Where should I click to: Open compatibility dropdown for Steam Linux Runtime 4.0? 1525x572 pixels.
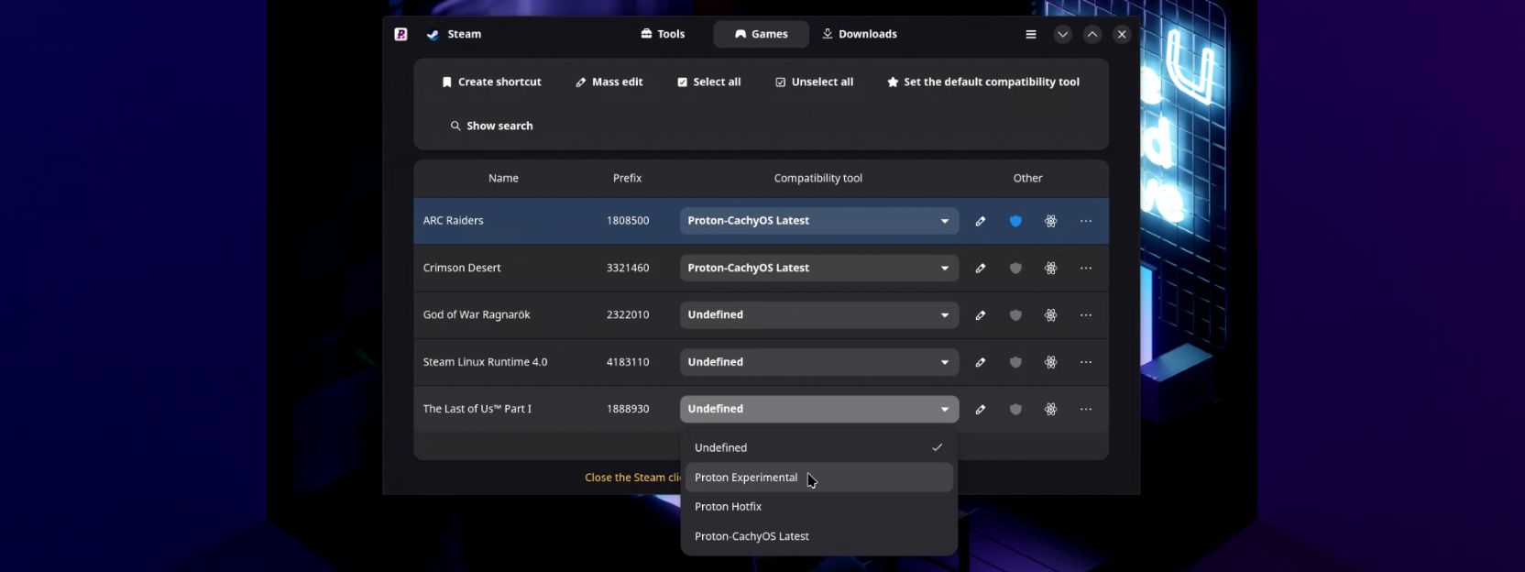(x=819, y=362)
